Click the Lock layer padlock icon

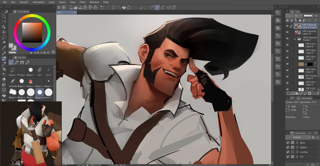(300, 20)
